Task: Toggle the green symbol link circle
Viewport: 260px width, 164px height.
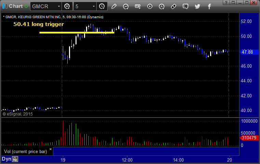Action: pos(26,6)
